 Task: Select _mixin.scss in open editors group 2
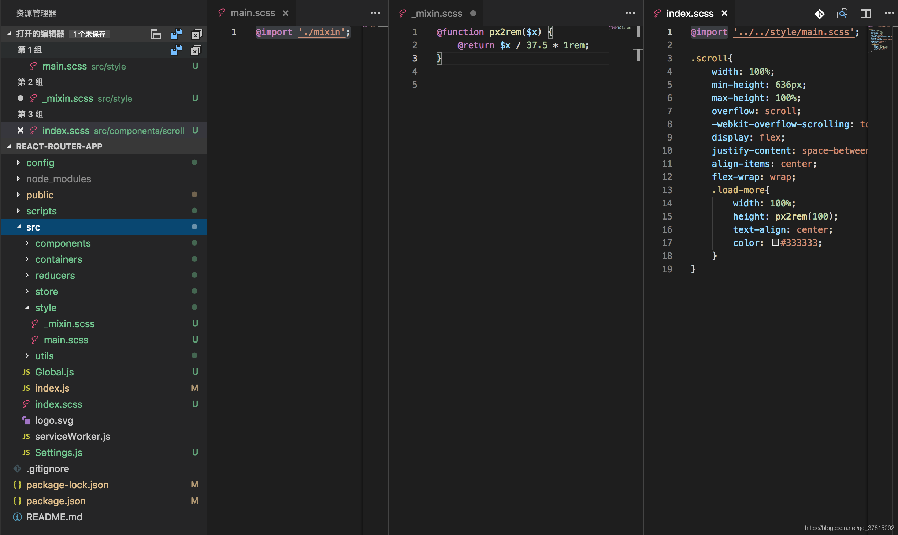[x=104, y=98]
